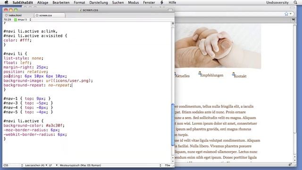Click the 'list-style: none;' line
The height and width of the screenshot is (170, 302).
(23, 58)
